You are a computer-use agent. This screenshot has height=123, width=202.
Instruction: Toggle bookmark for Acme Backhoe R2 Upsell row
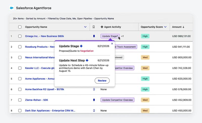[94, 89]
